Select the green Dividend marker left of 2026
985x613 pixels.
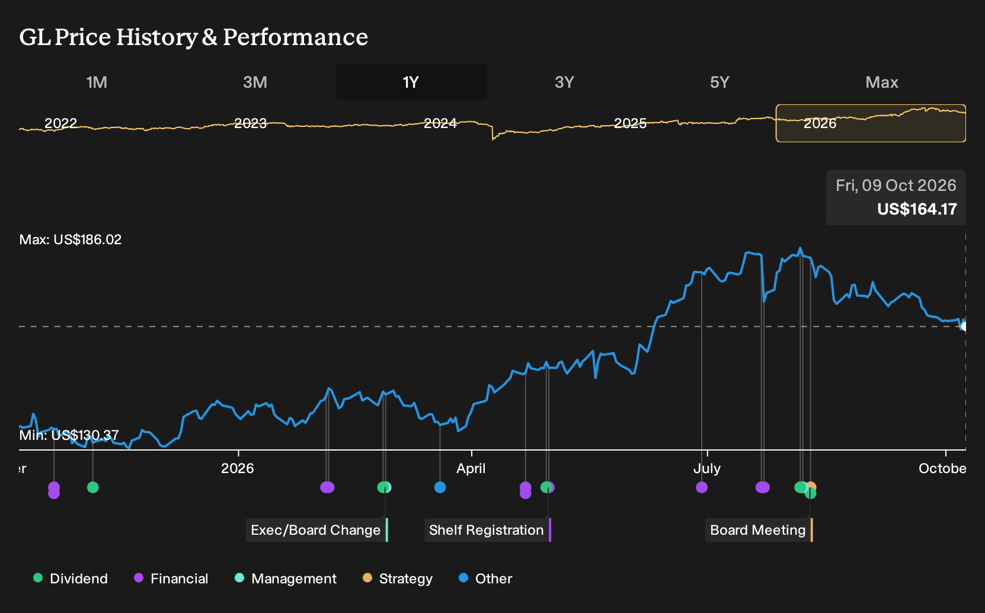[92, 487]
